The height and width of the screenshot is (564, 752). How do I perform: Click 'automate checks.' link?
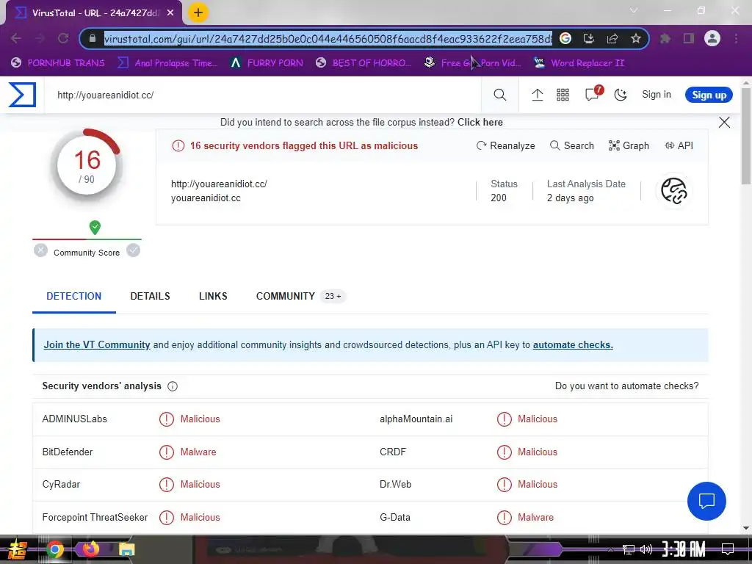pyautogui.click(x=573, y=345)
